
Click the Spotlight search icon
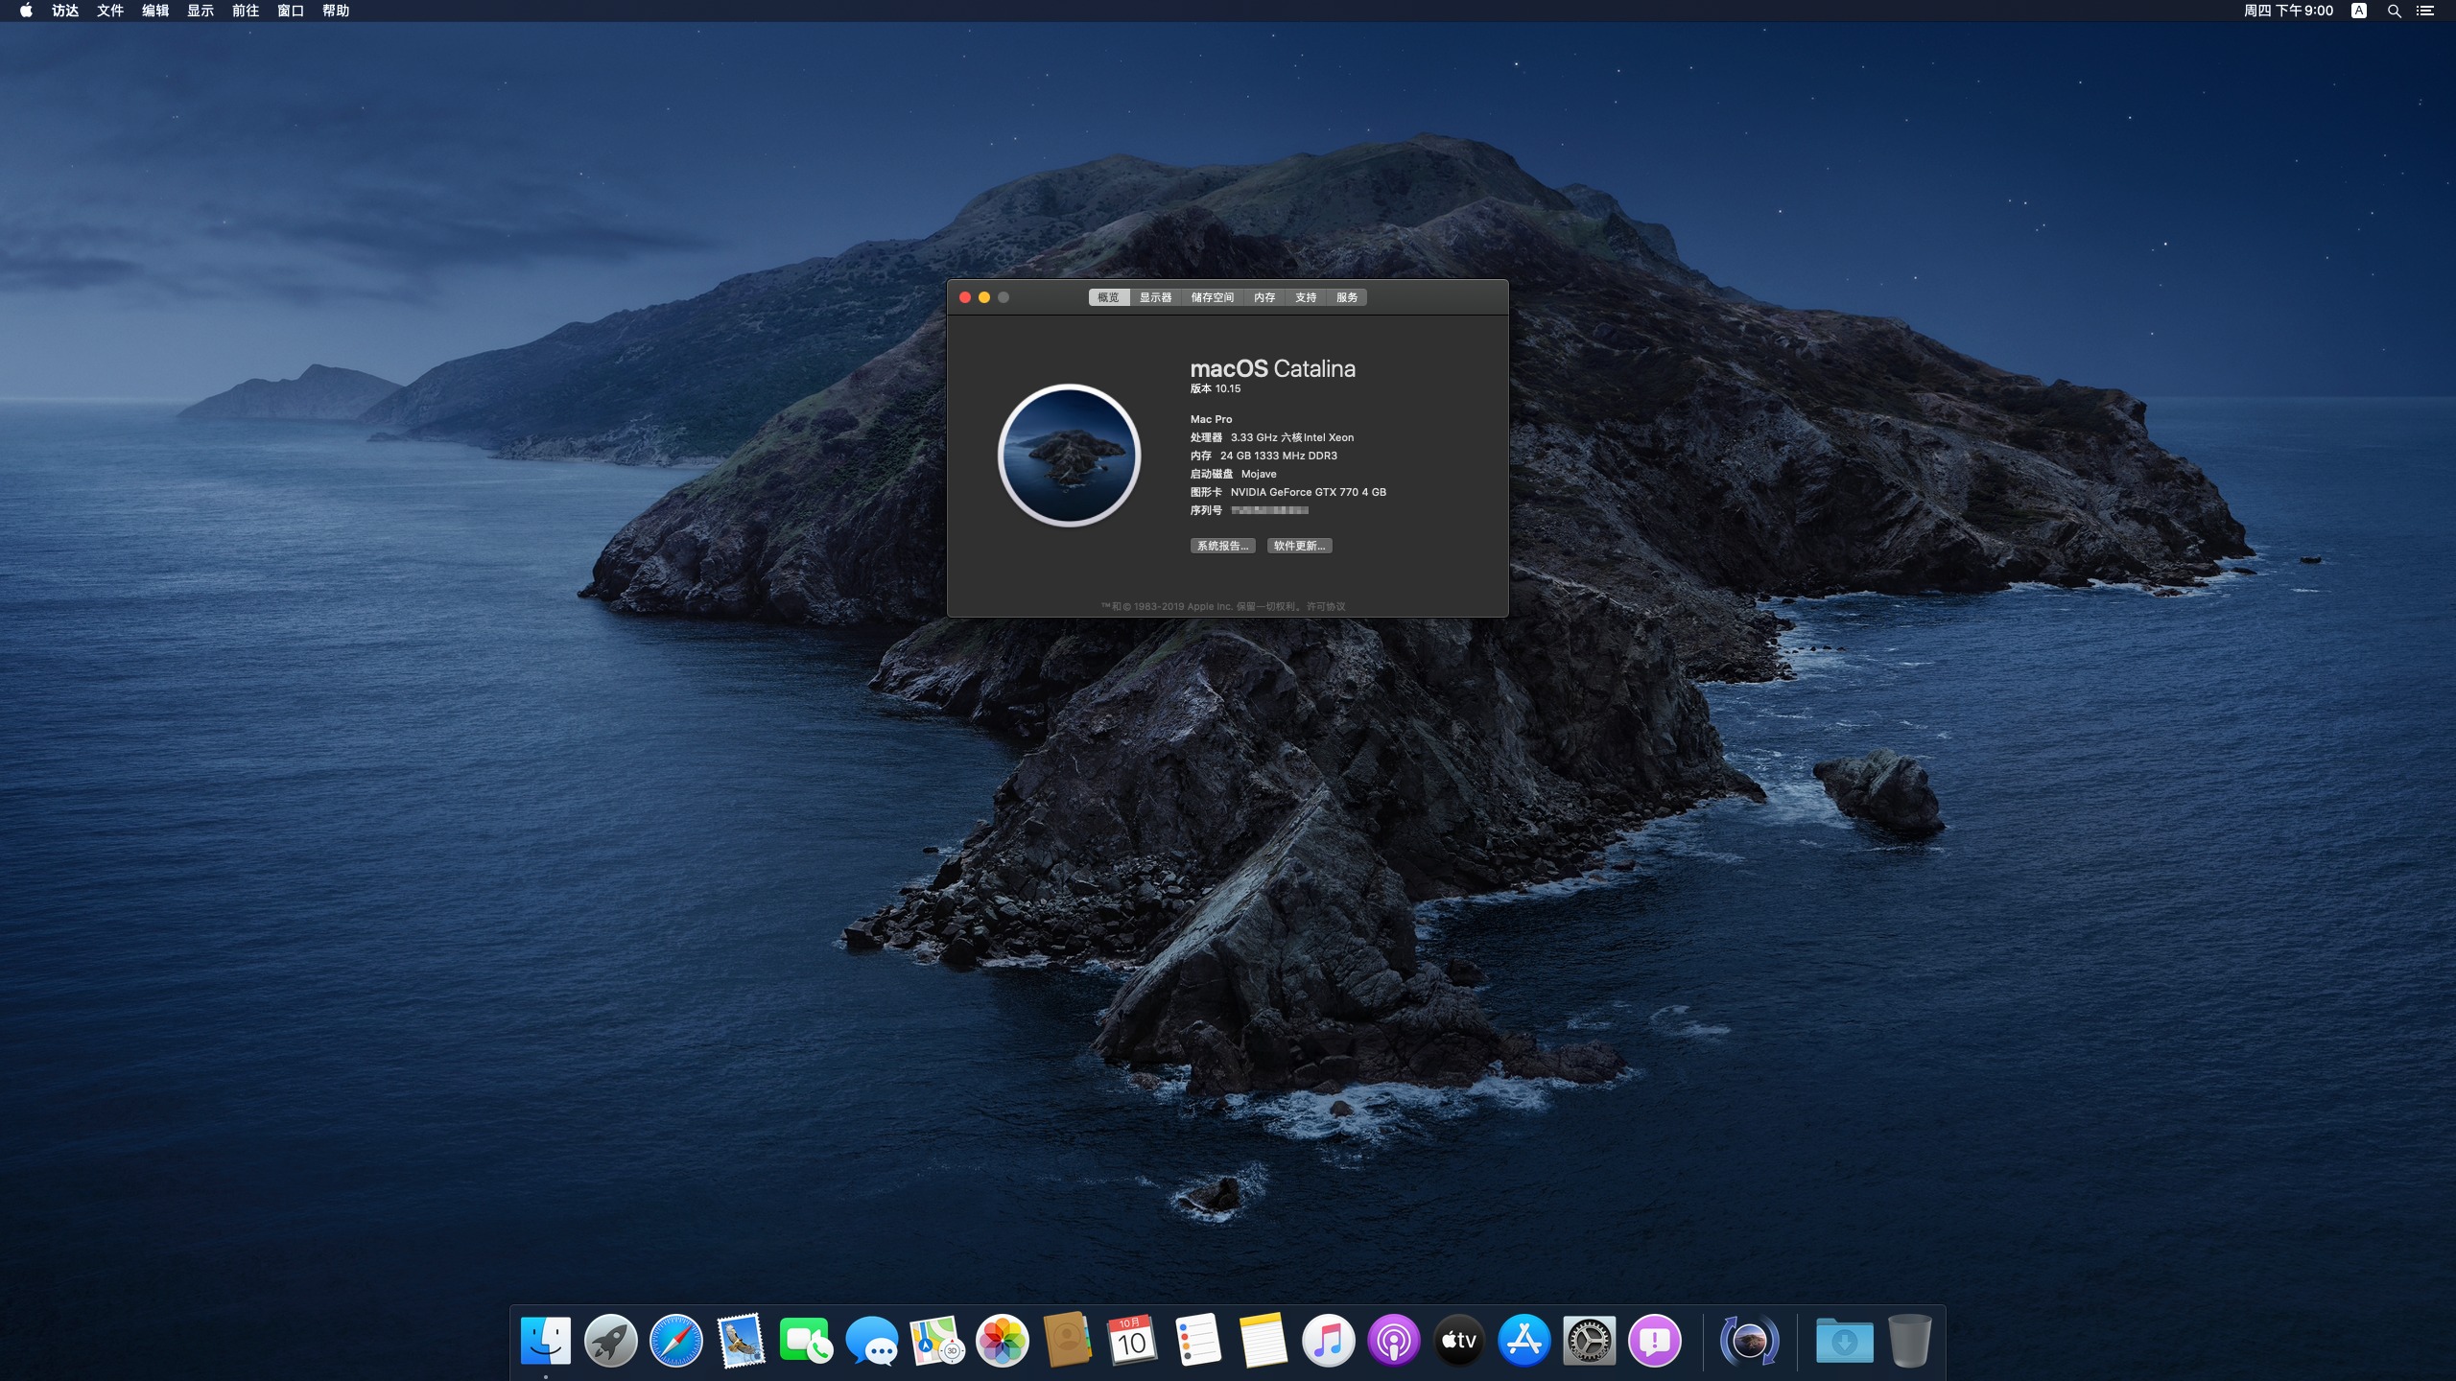2394,11
